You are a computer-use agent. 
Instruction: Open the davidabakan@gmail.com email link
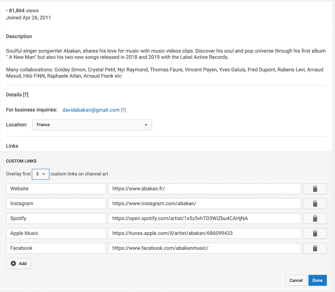click(x=91, y=110)
